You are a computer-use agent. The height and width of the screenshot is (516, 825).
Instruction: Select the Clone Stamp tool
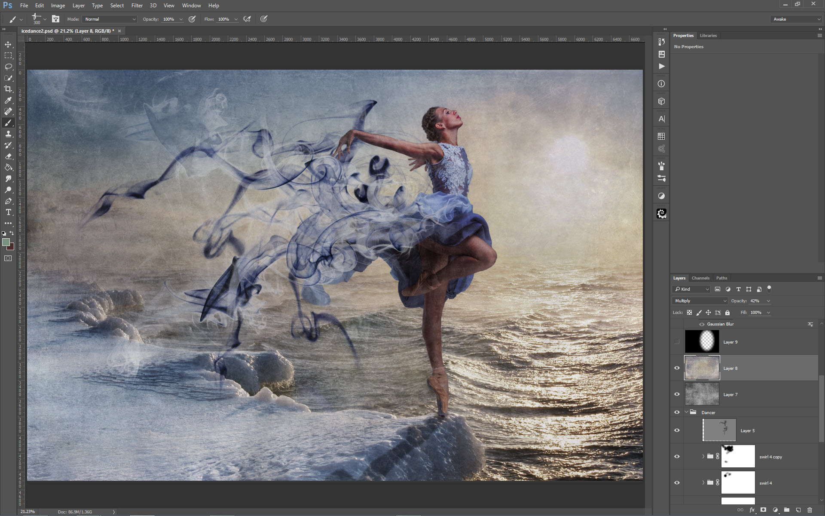tap(8, 134)
